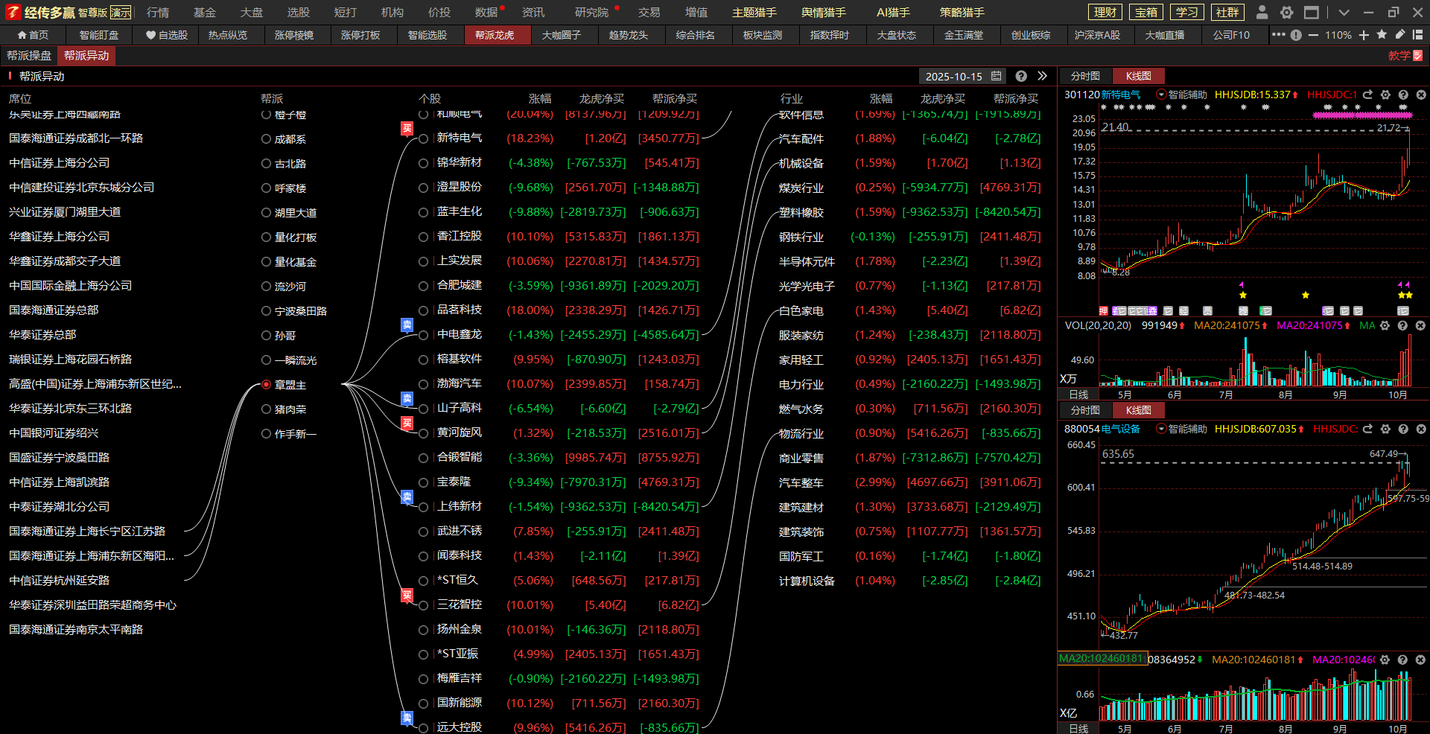Click the pencil edit icon in toolbar
This screenshot has height=734, width=1430.
tap(1399, 35)
